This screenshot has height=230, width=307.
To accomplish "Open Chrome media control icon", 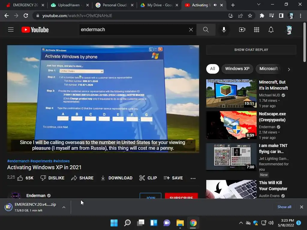I will click(271, 16).
